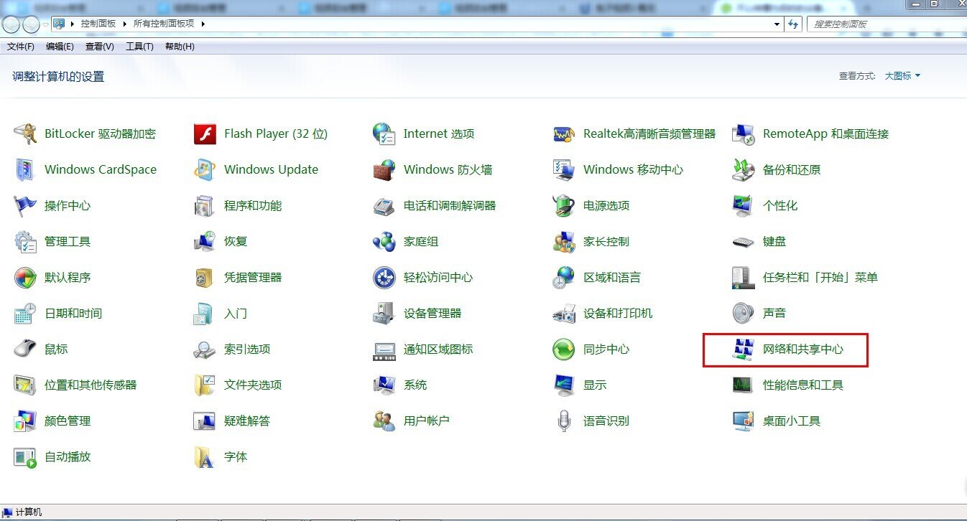Open BitLocker 驱动器加密 icon
This screenshot has height=521, width=967.
pyautogui.click(x=25, y=133)
